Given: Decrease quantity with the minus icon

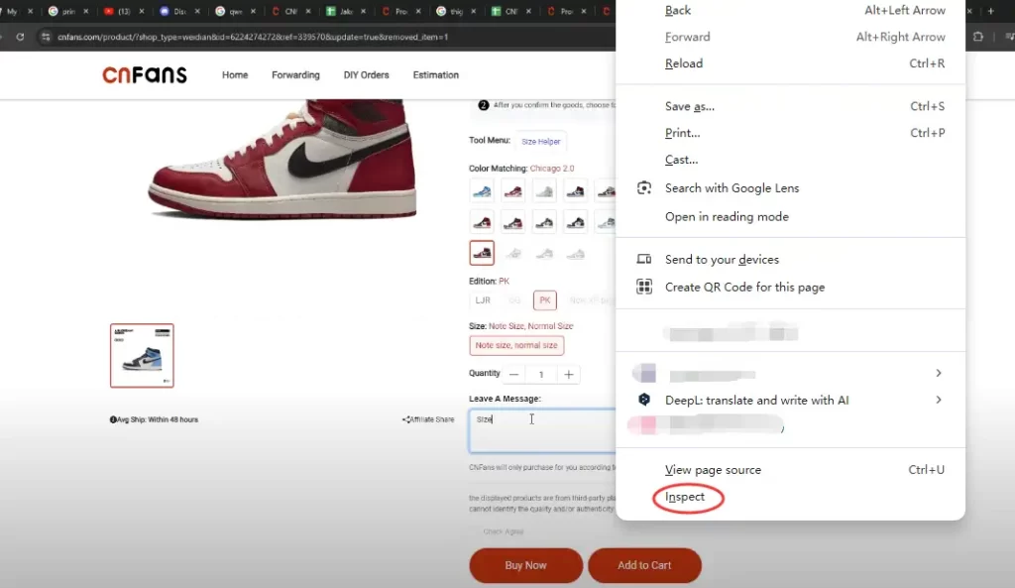Looking at the screenshot, I should point(514,374).
